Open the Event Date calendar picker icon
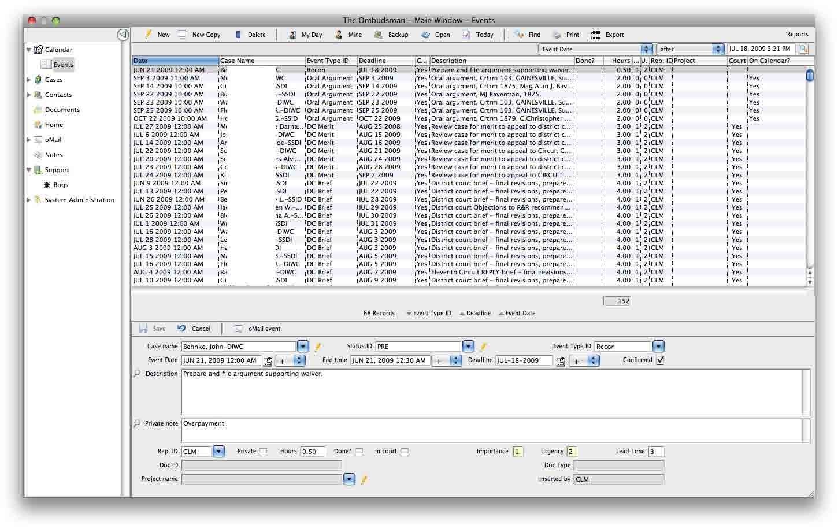Viewport: 838px width, 529px height. tap(268, 361)
